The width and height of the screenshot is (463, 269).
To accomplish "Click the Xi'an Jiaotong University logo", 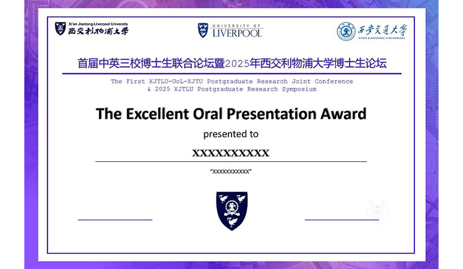I will click(372, 31).
